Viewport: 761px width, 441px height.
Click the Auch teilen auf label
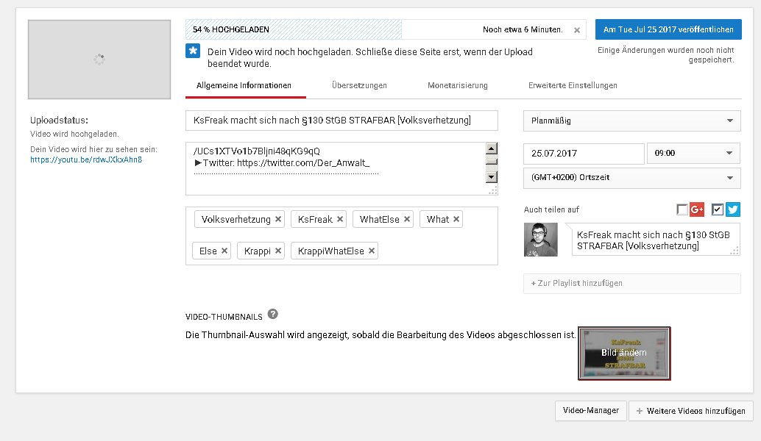click(x=551, y=209)
